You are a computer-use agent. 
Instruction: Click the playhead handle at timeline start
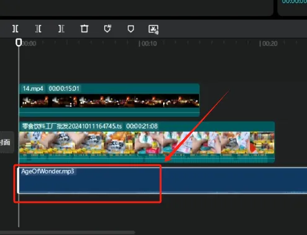pyautogui.click(x=19, y=42)
